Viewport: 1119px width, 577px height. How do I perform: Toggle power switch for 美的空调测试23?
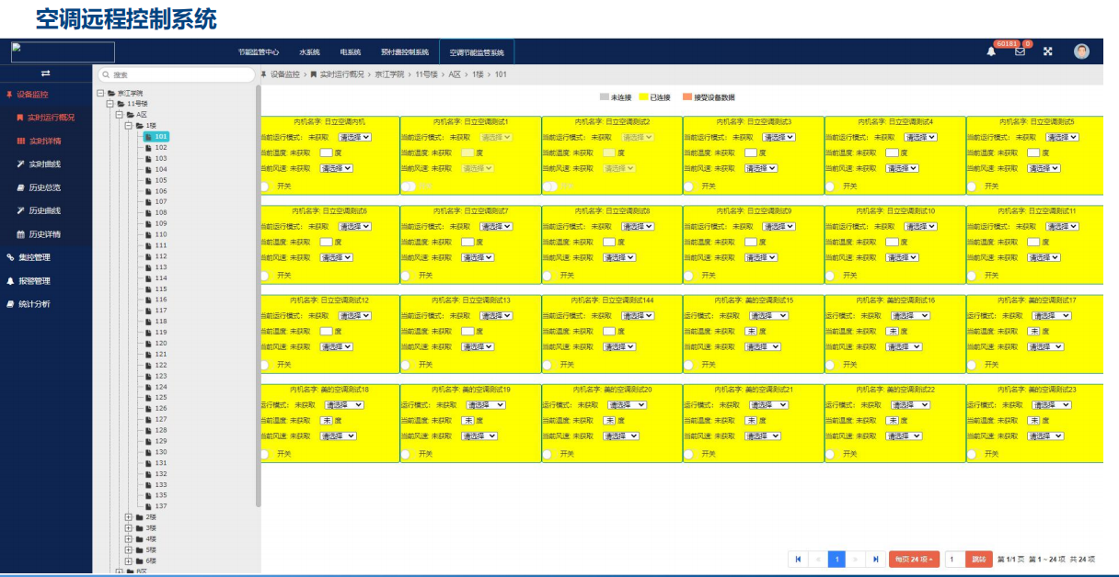pos(973,454)
